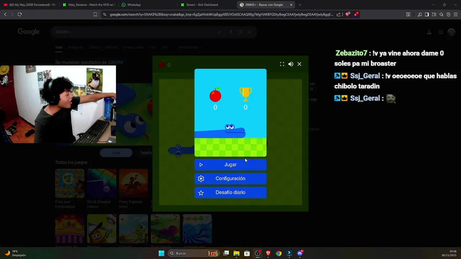Switch to My Way YouTube tab
This screenshot has width=461, height=259.
click(x=30, y=5)
